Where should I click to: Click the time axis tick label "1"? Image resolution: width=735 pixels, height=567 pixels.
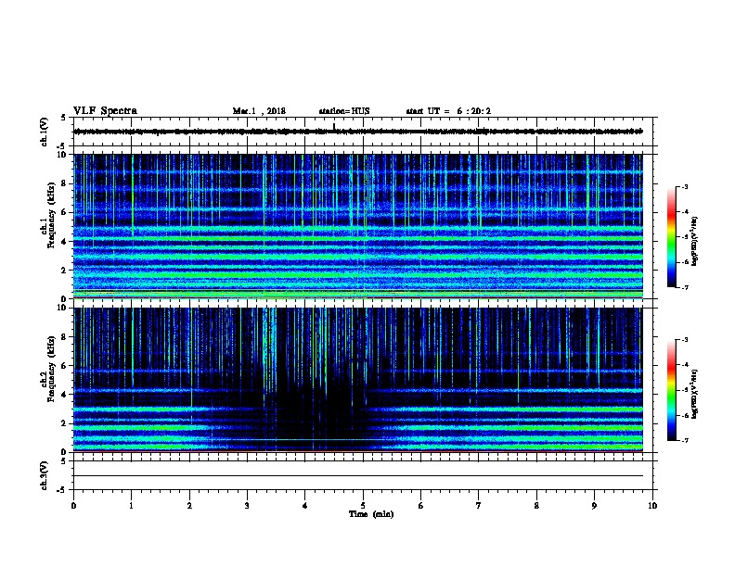(x=132, y=506)
